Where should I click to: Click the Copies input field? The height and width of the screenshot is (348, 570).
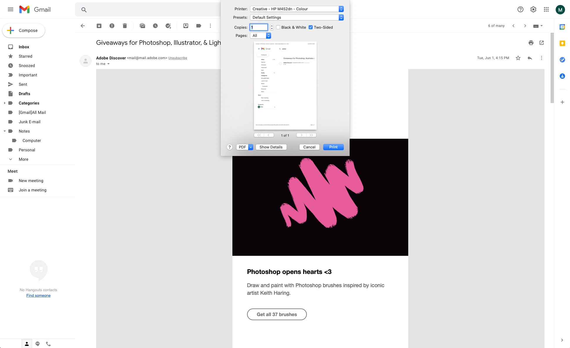pyautogui.click(x=258, y=27)
